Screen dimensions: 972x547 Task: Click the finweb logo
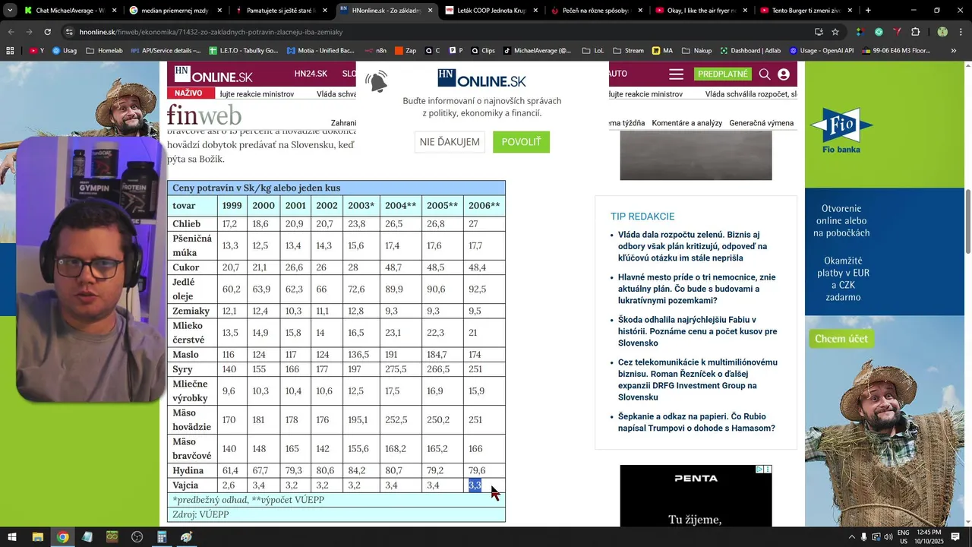[x=204, y=115]
